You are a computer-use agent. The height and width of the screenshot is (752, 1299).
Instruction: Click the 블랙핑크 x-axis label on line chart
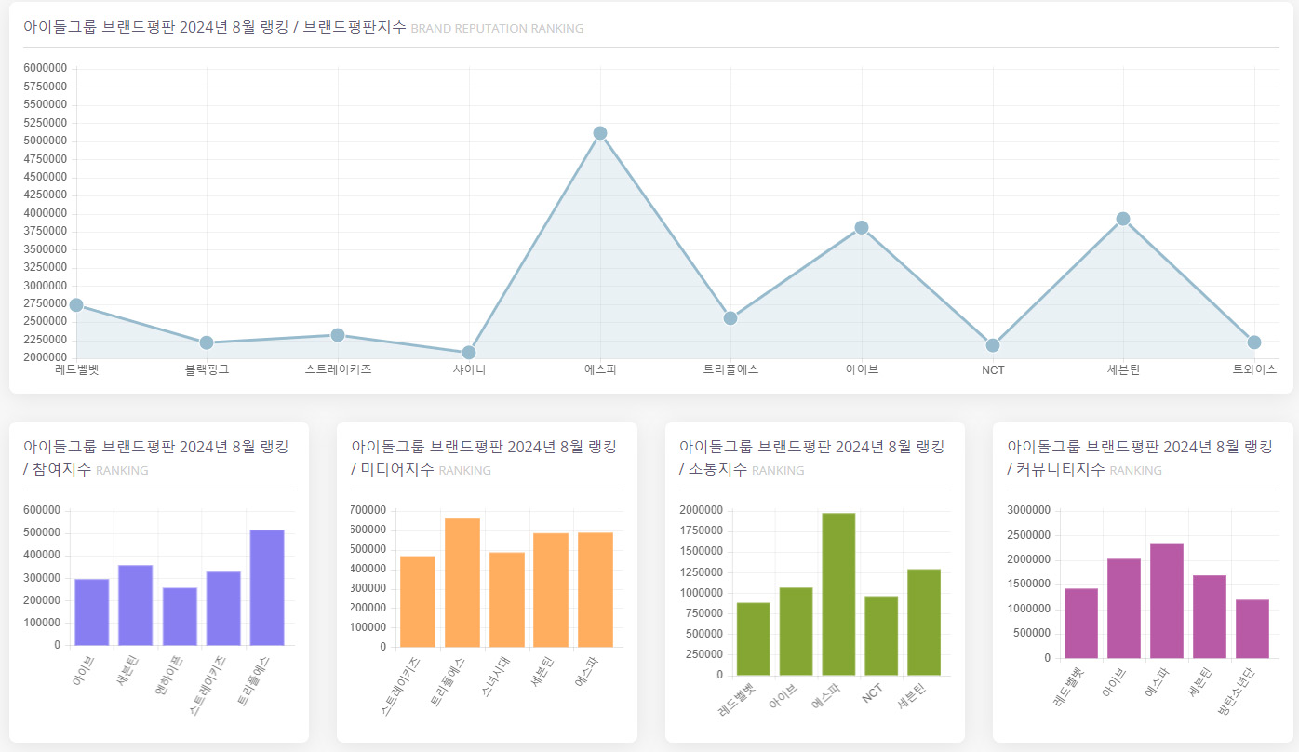click(207, 370)
